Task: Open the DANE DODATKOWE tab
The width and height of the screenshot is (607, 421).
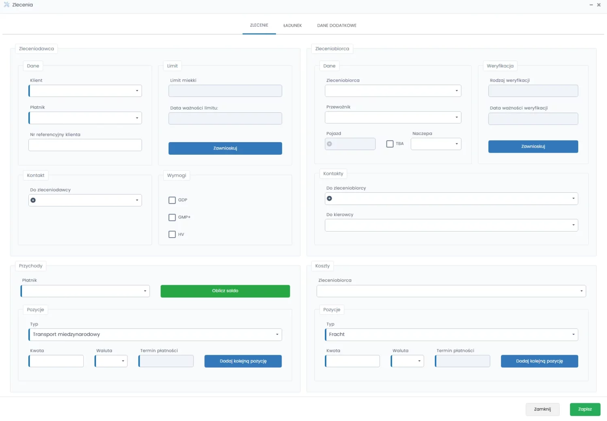Action: click(x=337, y=25)
